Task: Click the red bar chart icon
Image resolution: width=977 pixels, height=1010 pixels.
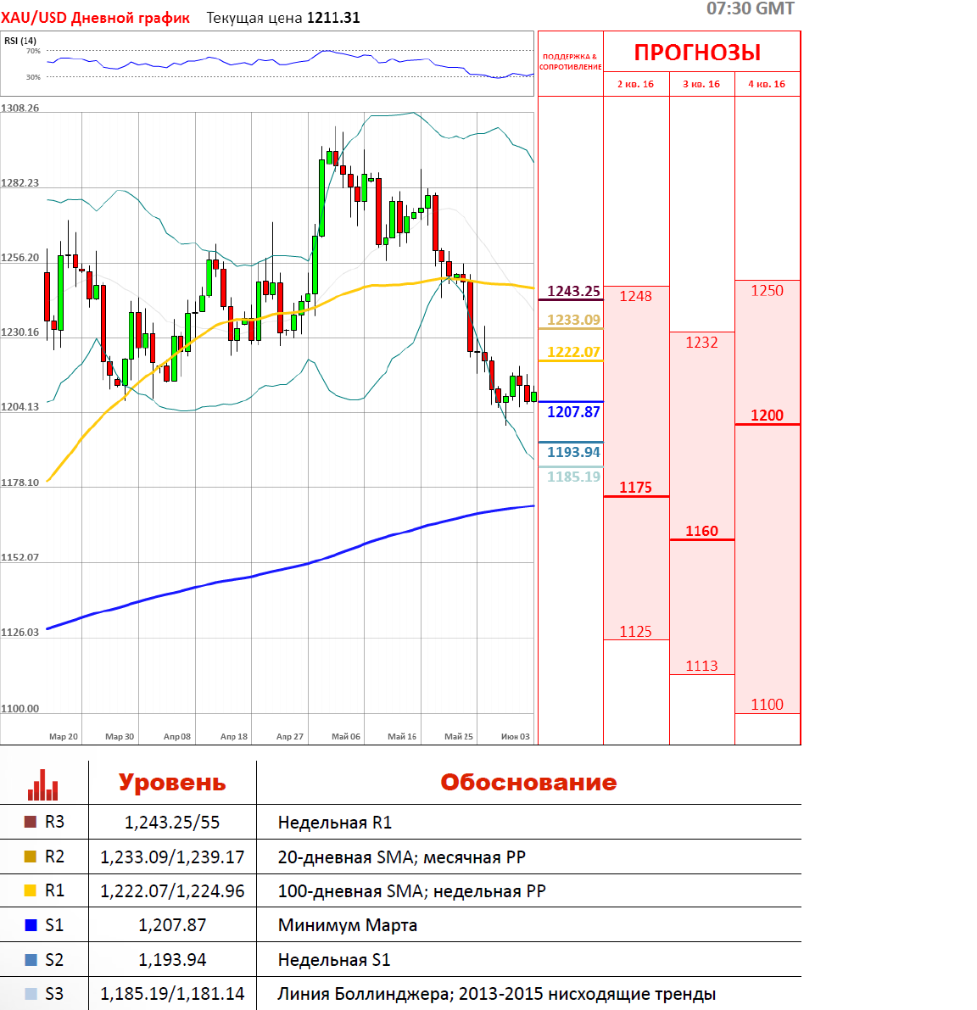Action: pos(43,784)
